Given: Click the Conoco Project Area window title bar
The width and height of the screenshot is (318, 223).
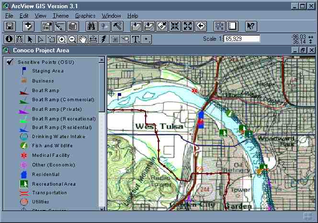Looking at the screenshot, I should tap(150, 50).
